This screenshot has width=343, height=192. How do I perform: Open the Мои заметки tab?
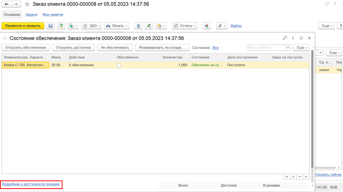click(x=53, y=15)
